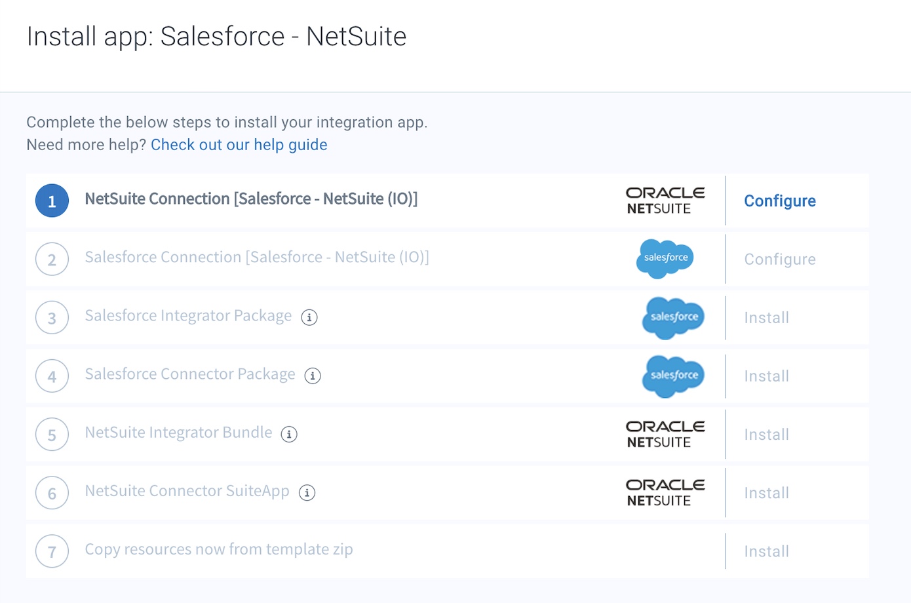Install the NetSuite Connector SuiteApp
Image resolution: width=911 pixels, height=603 pixels.
point(767,493)
